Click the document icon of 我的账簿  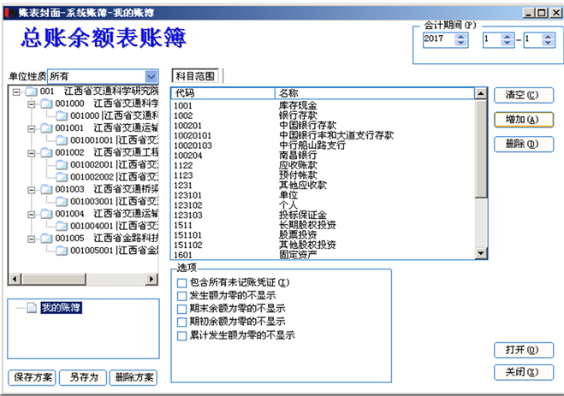click(31, 309)
